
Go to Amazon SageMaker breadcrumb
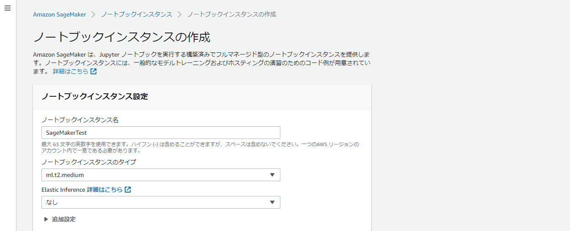tap(59, 14)
